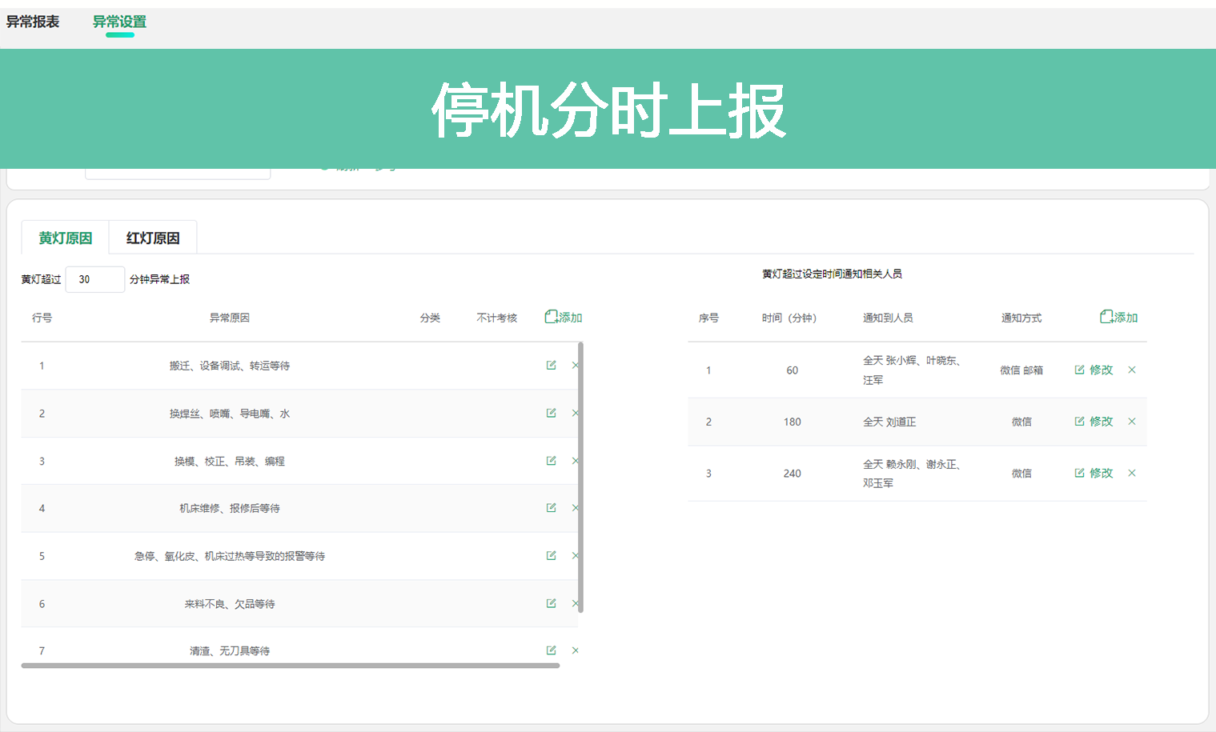
Task: Click 修改 for the 60-minute notification rule
Action: (1094, 370)
